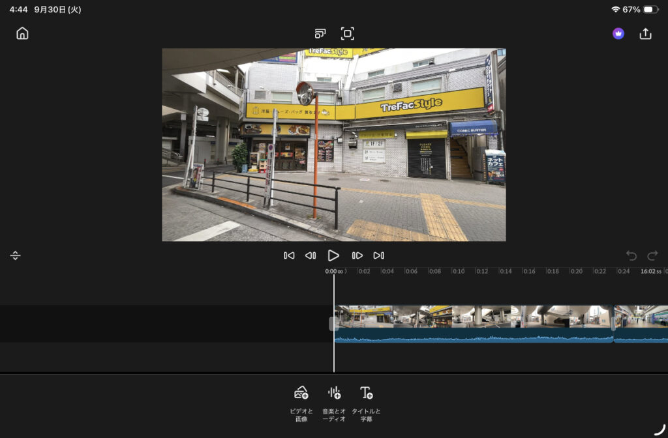668x438 pixels.
Task: Tap the 4:44 clock in status bar
Action: 19,9
